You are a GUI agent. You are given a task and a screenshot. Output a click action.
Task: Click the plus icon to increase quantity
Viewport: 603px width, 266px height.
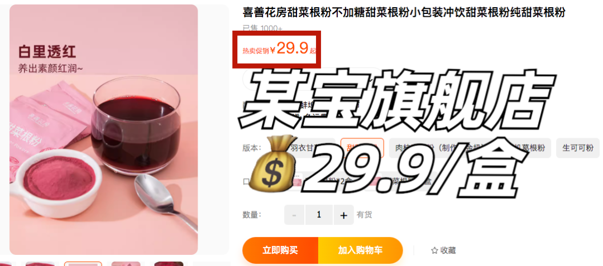(x=343, y=215)
